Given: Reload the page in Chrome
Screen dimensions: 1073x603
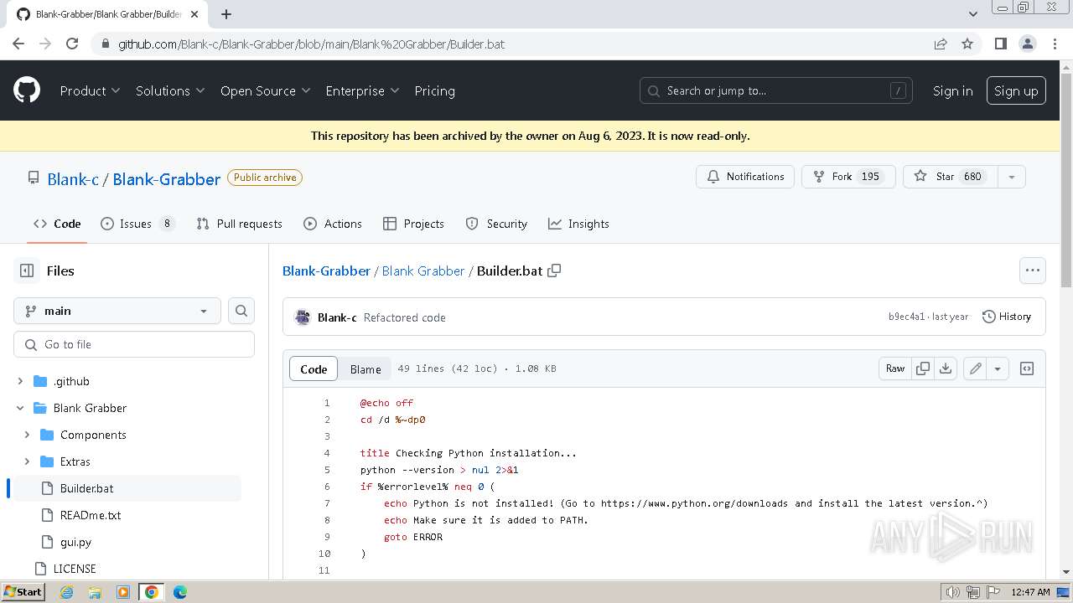Looking at the screenshot, I should (72, 44).
